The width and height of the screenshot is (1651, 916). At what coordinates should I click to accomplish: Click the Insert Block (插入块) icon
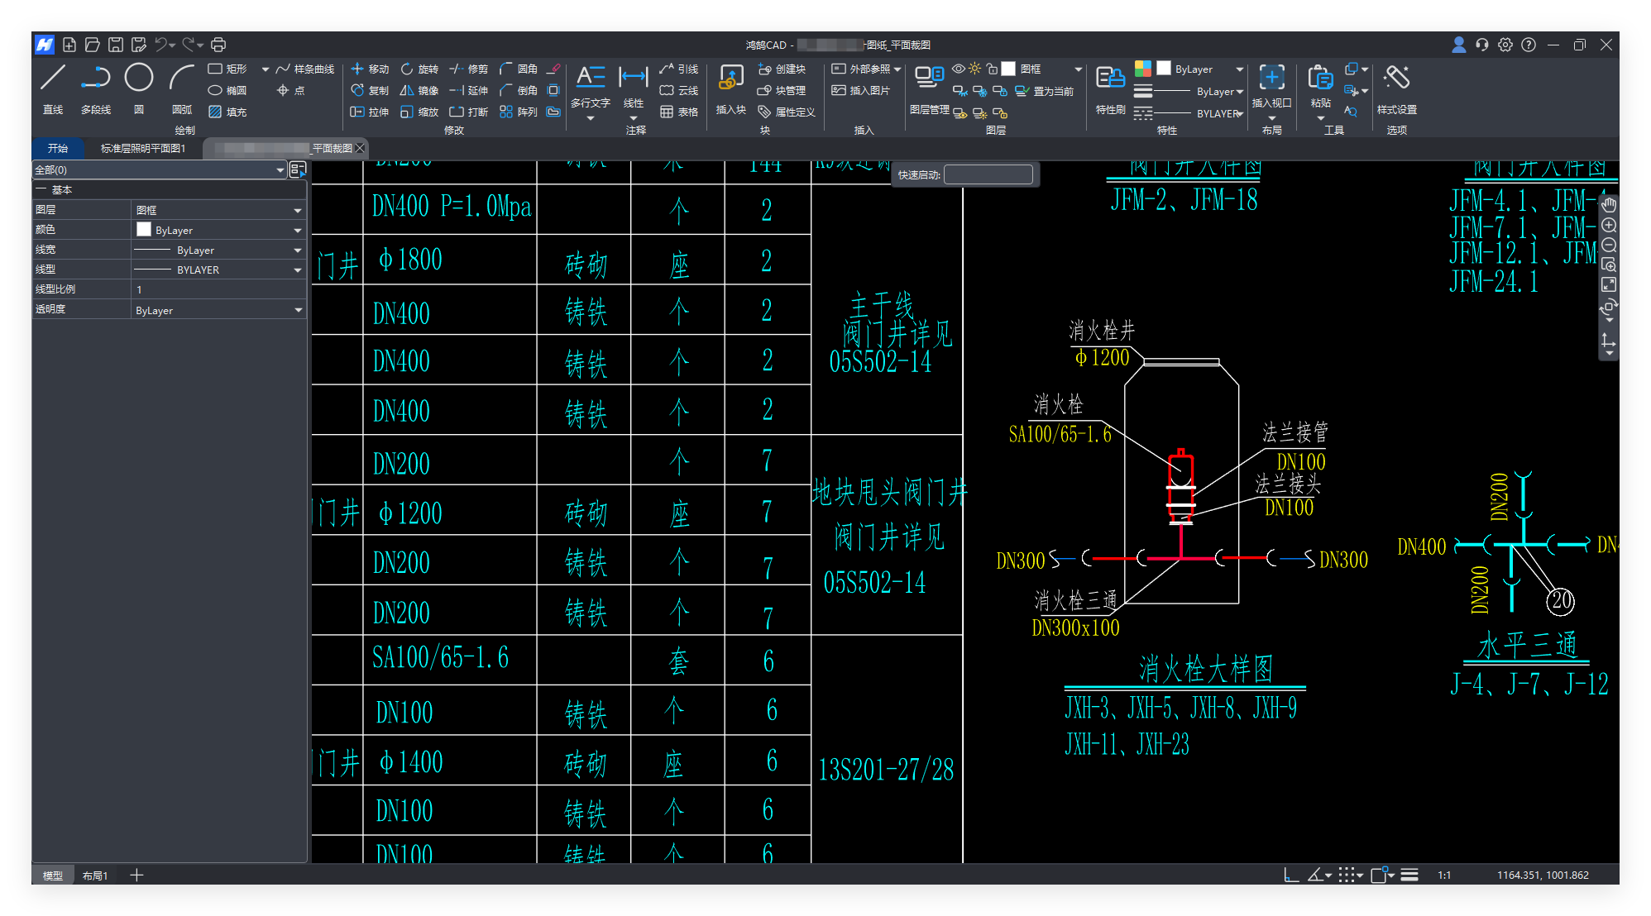tap(730, 79)
